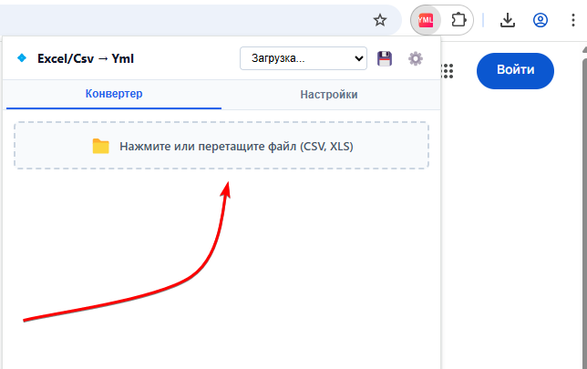This screenshot has height=369, width=587.
Task: Click the red YML extension icon
Action: point(426,19)
